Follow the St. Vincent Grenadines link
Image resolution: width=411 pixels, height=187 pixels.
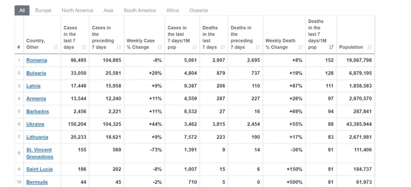pyautogui.click(x=40, y=153)
